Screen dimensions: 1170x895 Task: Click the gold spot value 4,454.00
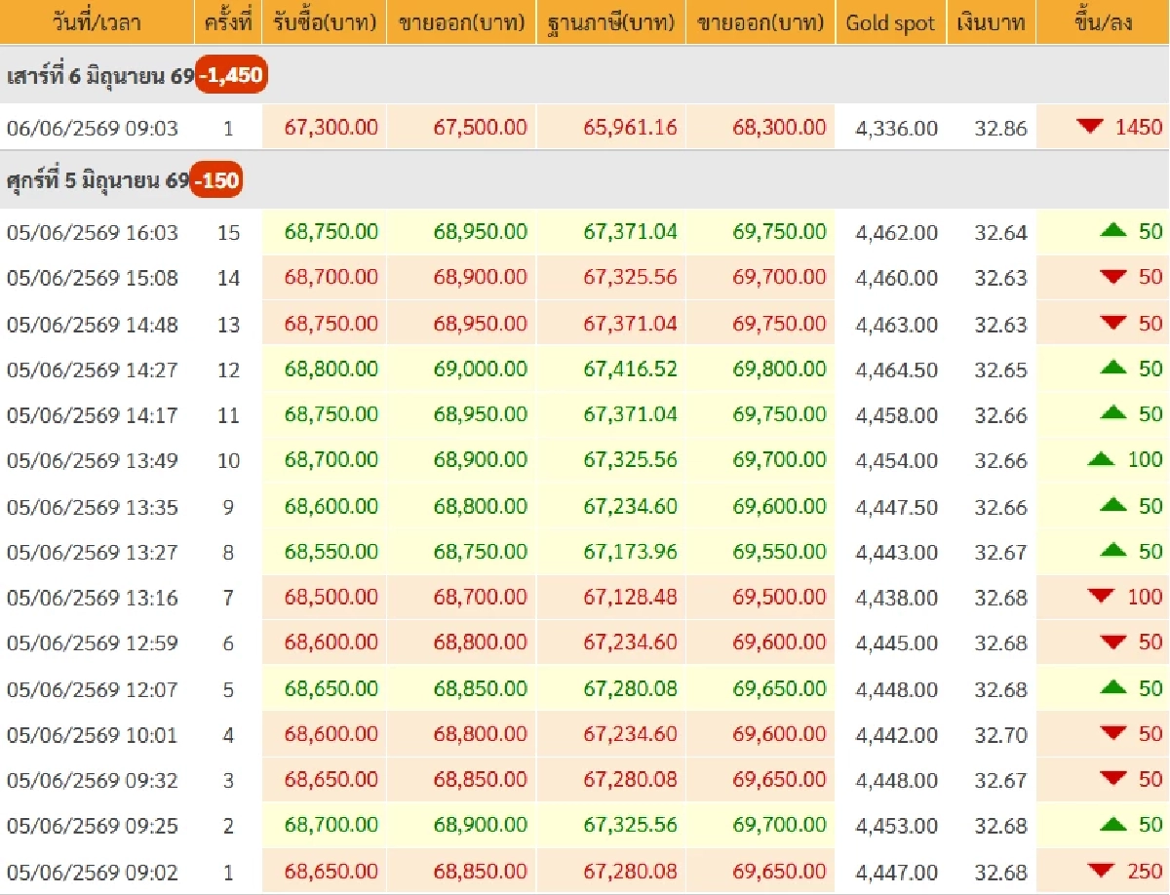896,460
